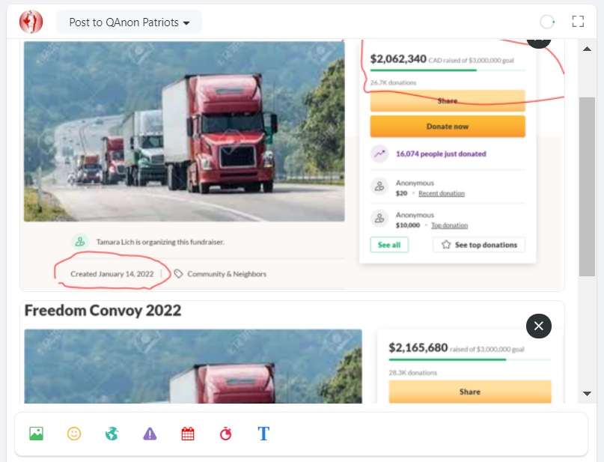The image size is (604, 462).
Task: Click the vertical scrollbar thumb
Action: pyautogui.click(x=587, y=186)
